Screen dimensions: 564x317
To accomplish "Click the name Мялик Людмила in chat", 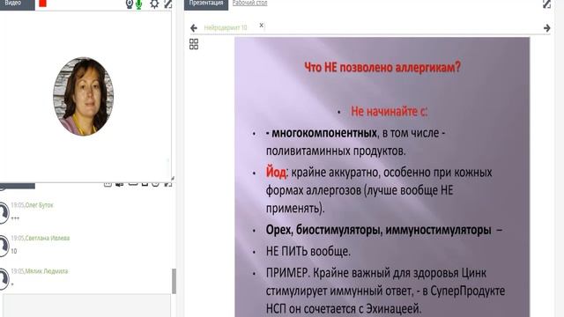I will [x=47, y=271].
